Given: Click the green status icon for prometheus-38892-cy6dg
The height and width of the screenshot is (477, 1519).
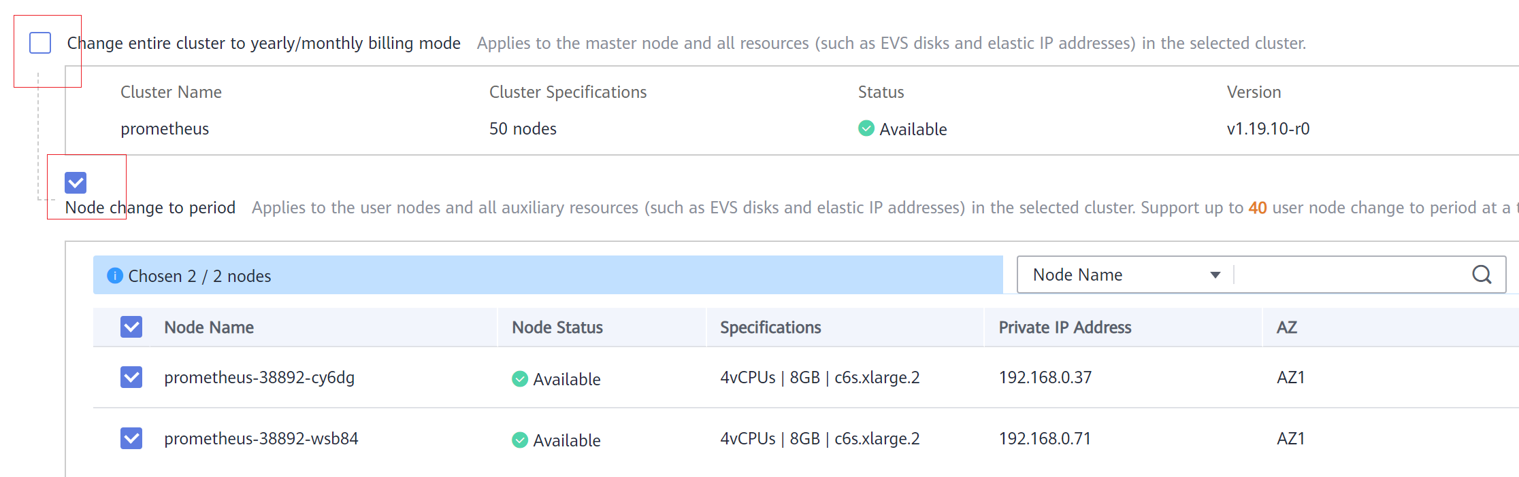Looking at the screenshot, I should click(520, 378).
